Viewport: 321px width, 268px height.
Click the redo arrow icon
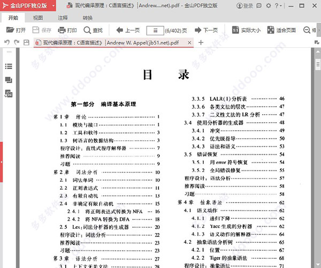point(17,42)
